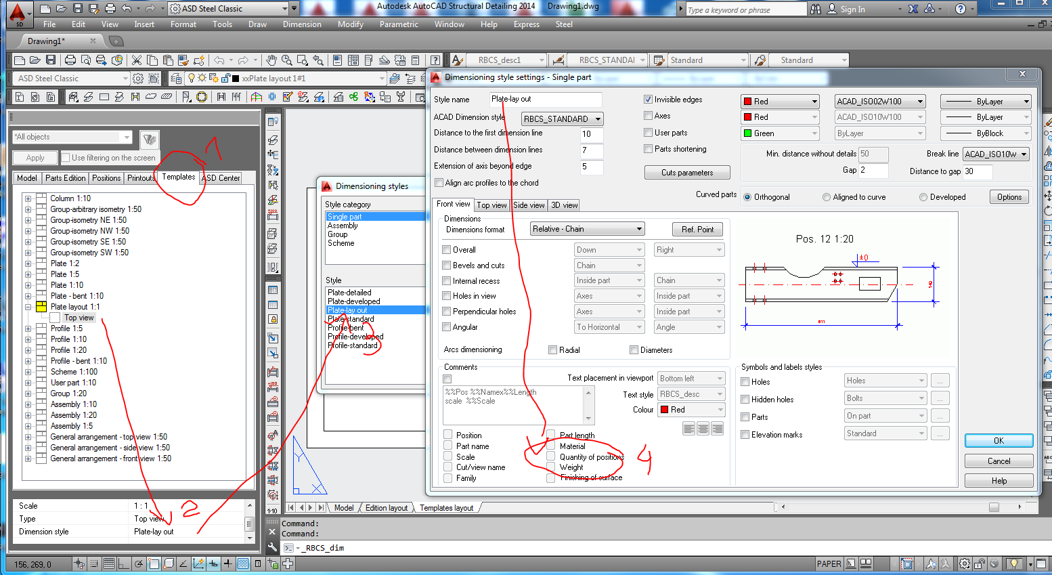
Task: Open the first Red color dropdown for invisible edges
Action: click(780, 102)
